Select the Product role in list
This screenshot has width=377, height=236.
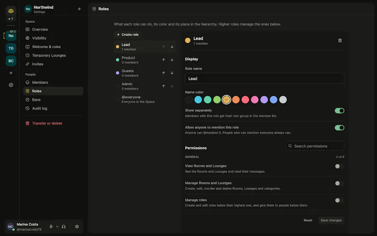point(145,60)
